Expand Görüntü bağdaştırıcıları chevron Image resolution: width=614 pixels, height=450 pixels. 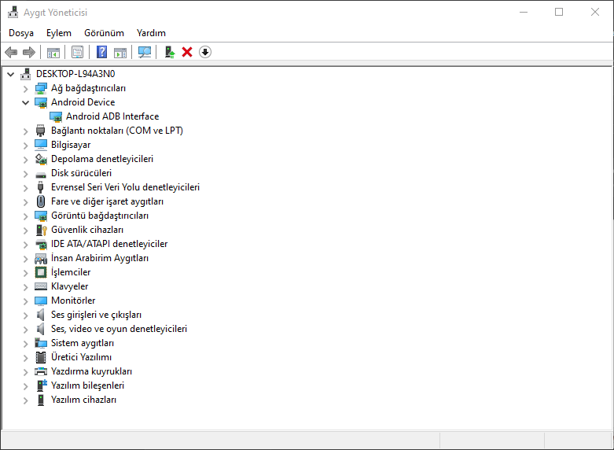[25, 216]
